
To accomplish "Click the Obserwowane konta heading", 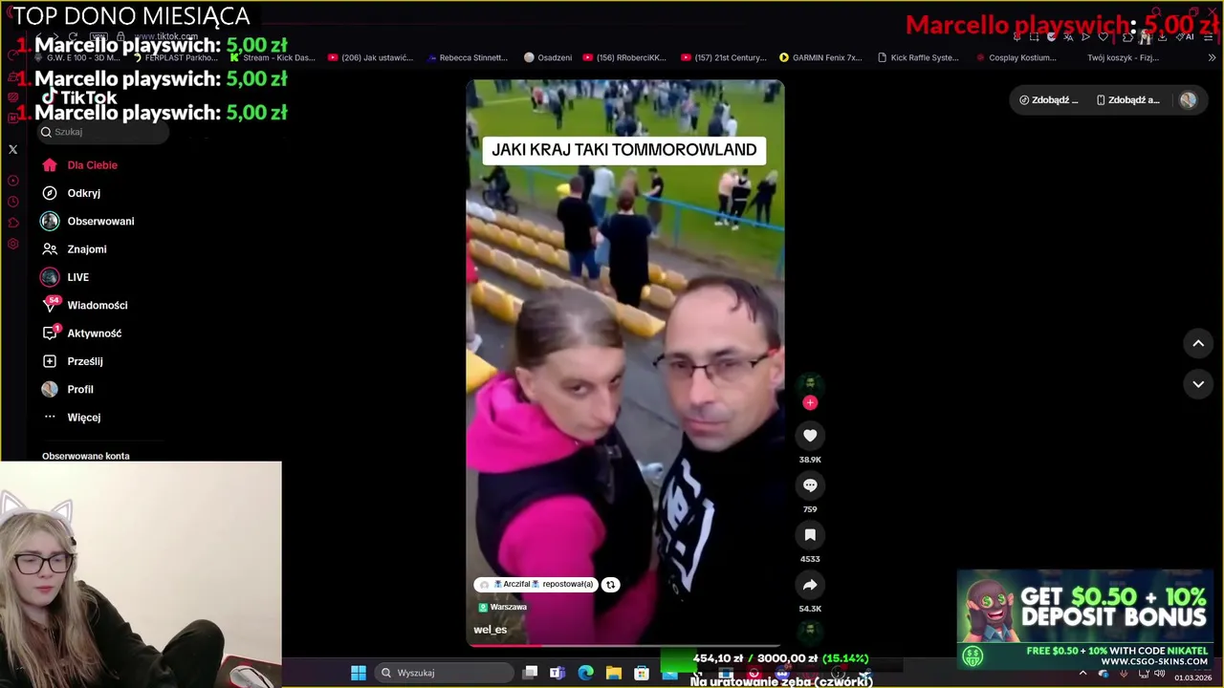I will (86, 456).
